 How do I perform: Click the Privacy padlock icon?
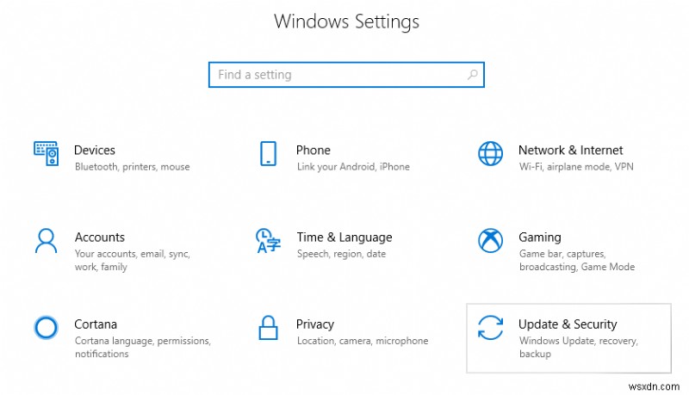tap(268, 328)
